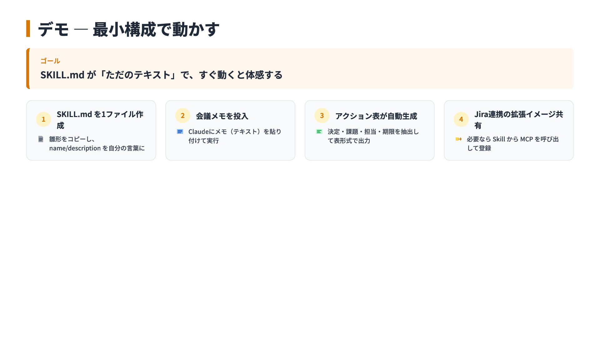600x337 pixels.
Task: Select the text 決定・課題・担当・期限を抽出
Action: [373, 136]
